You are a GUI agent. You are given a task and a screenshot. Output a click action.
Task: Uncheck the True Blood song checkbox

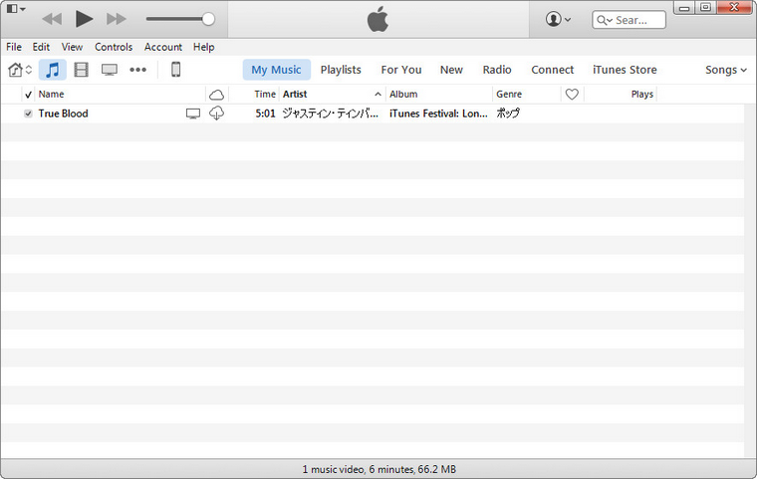(x=28, y=114)
